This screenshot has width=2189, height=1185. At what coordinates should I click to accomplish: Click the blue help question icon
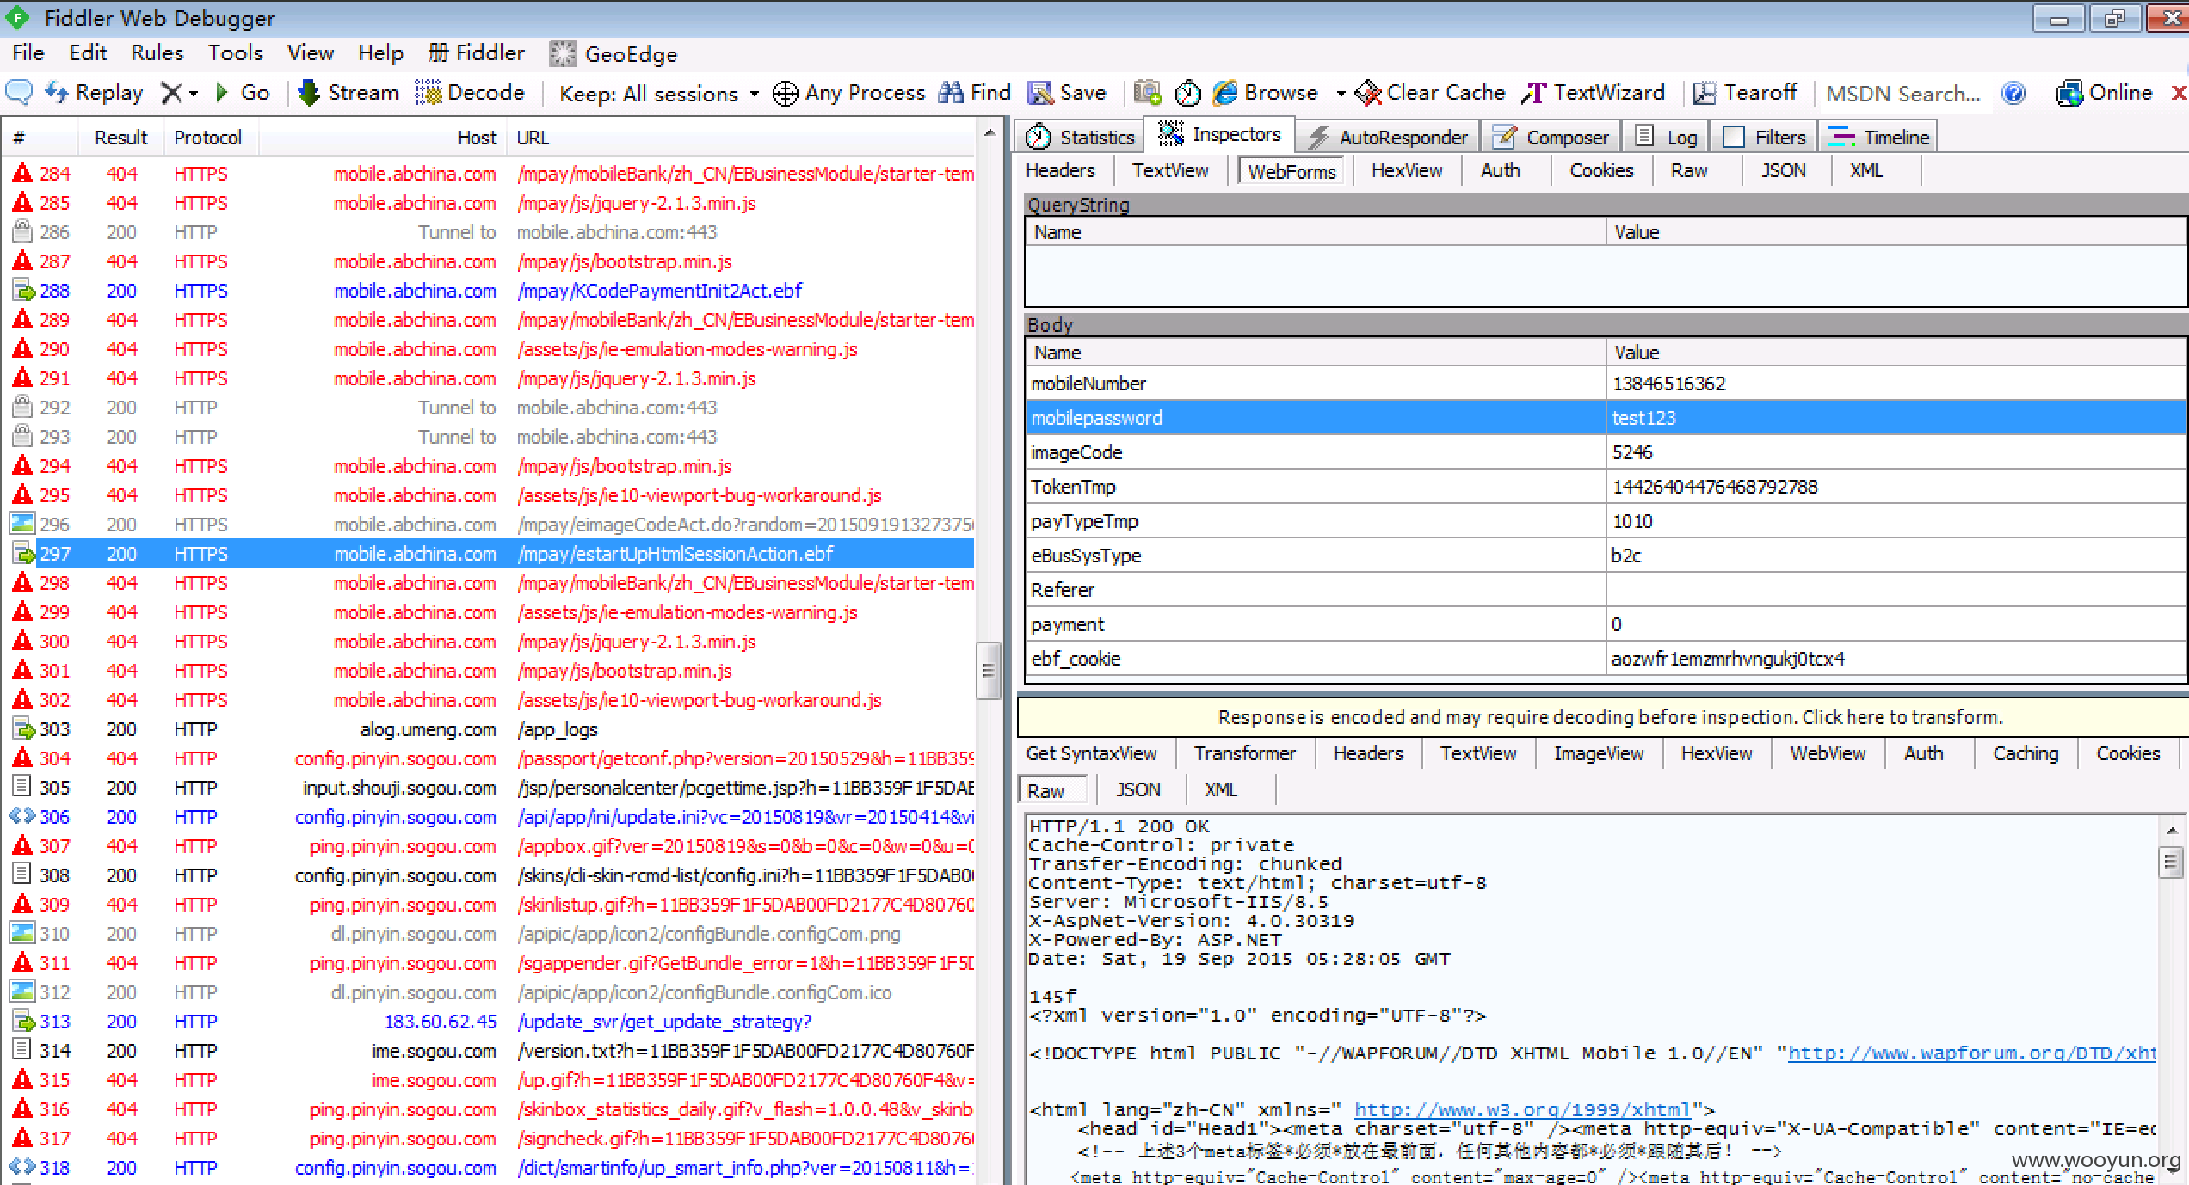2013,92
